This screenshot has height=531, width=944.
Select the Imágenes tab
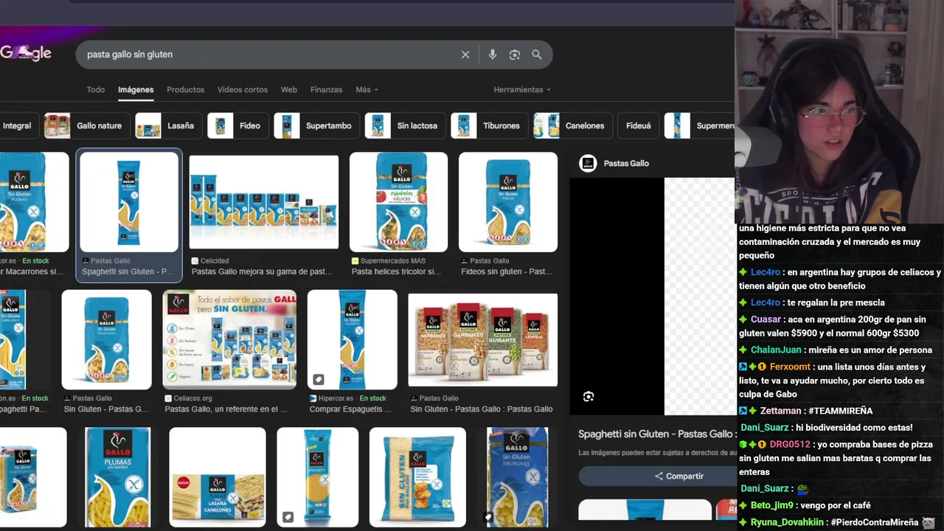[136, 90]
